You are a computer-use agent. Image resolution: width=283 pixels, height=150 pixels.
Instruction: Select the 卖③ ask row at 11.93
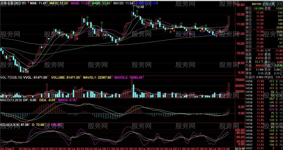(264, 20)
